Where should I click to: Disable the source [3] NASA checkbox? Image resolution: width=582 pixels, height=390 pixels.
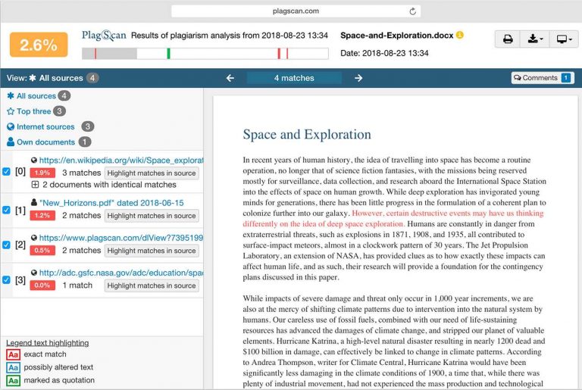pos(7,279)
